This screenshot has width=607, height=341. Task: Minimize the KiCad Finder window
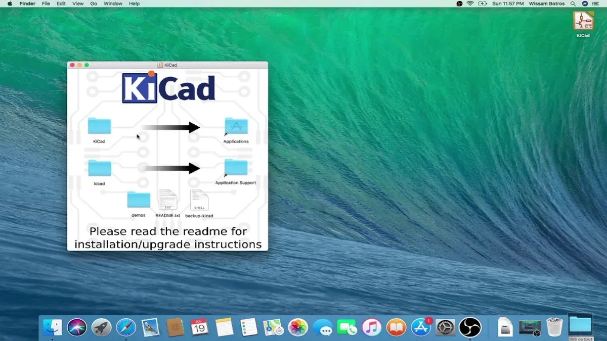(79, 65)
